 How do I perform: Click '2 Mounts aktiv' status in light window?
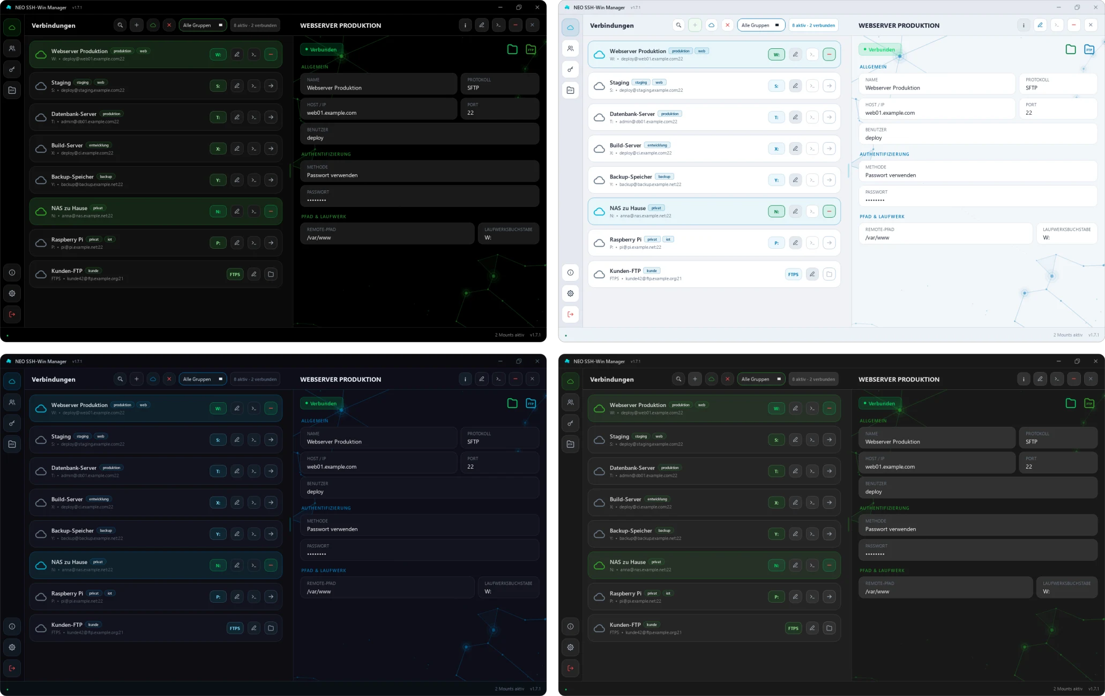tap(1067, 335)
